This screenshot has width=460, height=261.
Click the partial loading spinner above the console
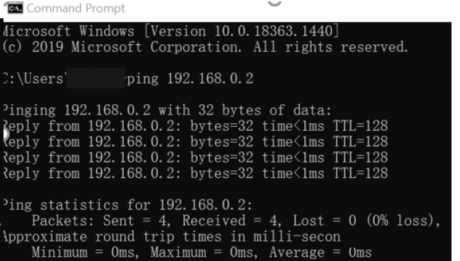[x=275, y=3]
